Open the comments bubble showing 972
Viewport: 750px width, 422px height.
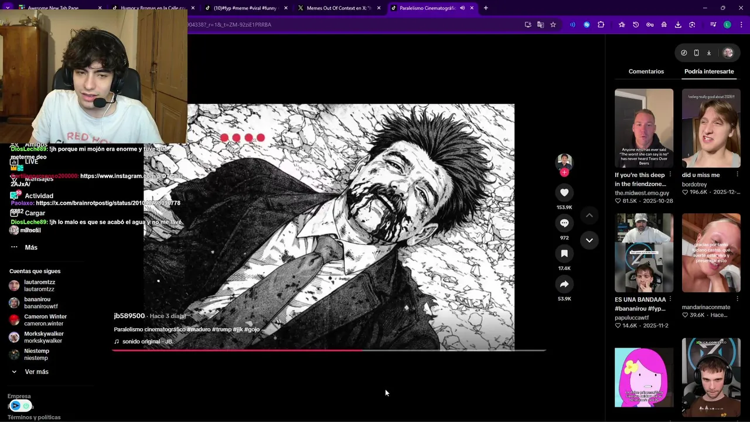[x=564, y=223]
